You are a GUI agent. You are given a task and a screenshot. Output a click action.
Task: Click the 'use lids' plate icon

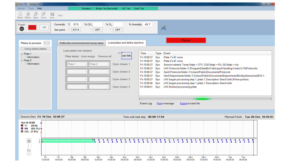127,56
